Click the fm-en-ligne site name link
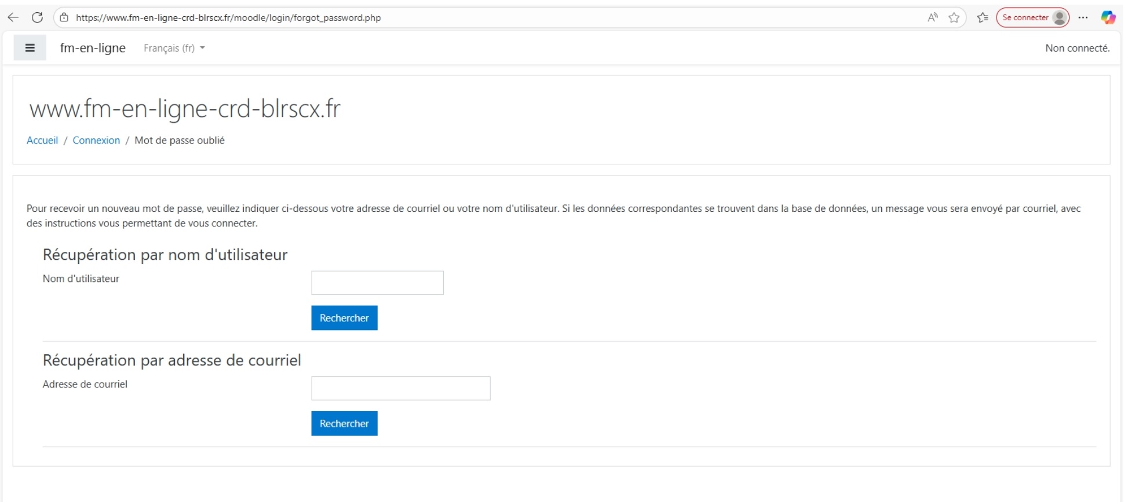The image size is (1128, 502). pyautogui.click(x=93, y=48)
